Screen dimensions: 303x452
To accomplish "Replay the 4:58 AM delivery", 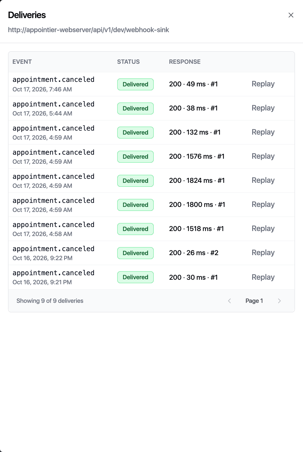I will tap(263, 229).
